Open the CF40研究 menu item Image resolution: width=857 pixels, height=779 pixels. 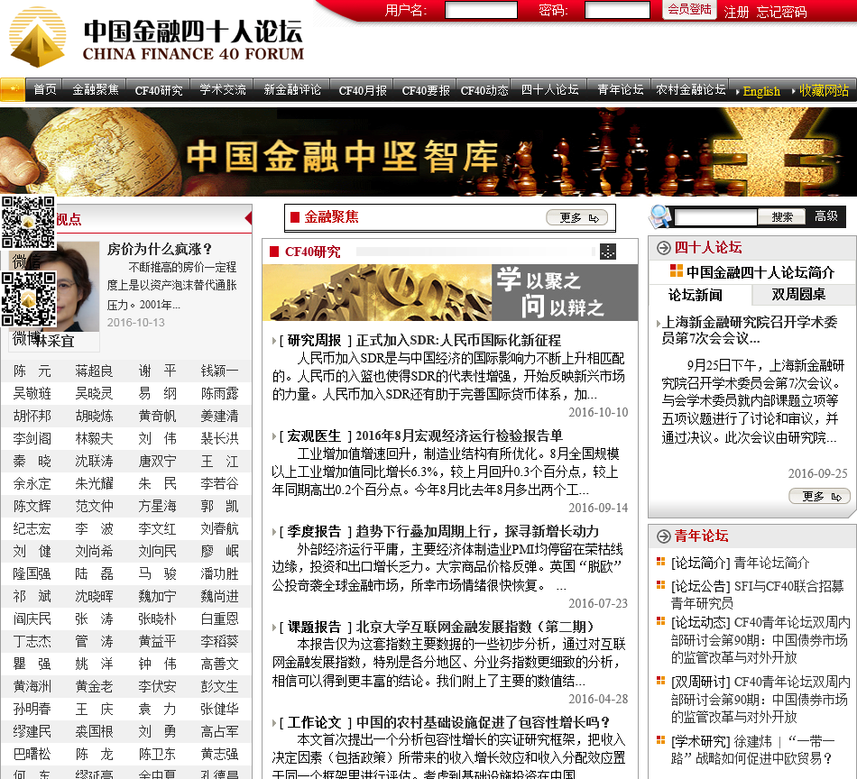[x=159, y=90]
